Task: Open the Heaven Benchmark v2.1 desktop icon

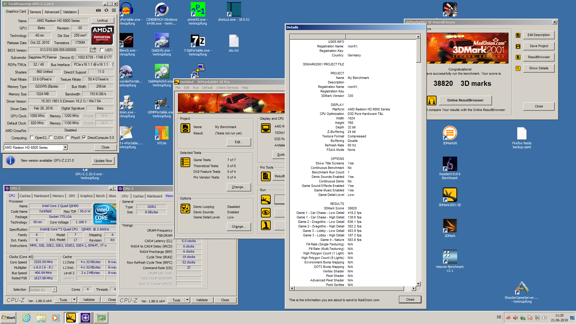Action: pos(450,261)
